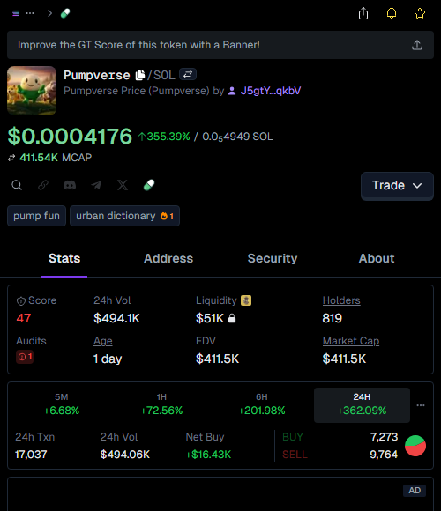Click the Score shield icon
The width and height of the screenshot is (441, 511).
(x=21, y=301)
